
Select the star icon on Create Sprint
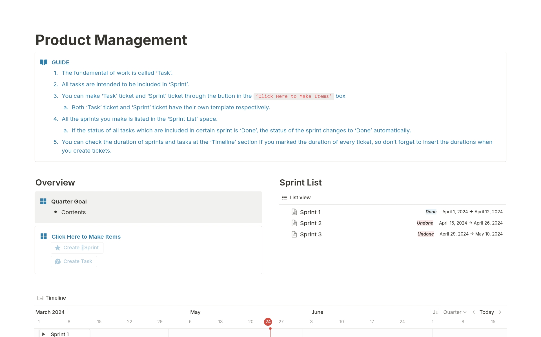(57, 248)
